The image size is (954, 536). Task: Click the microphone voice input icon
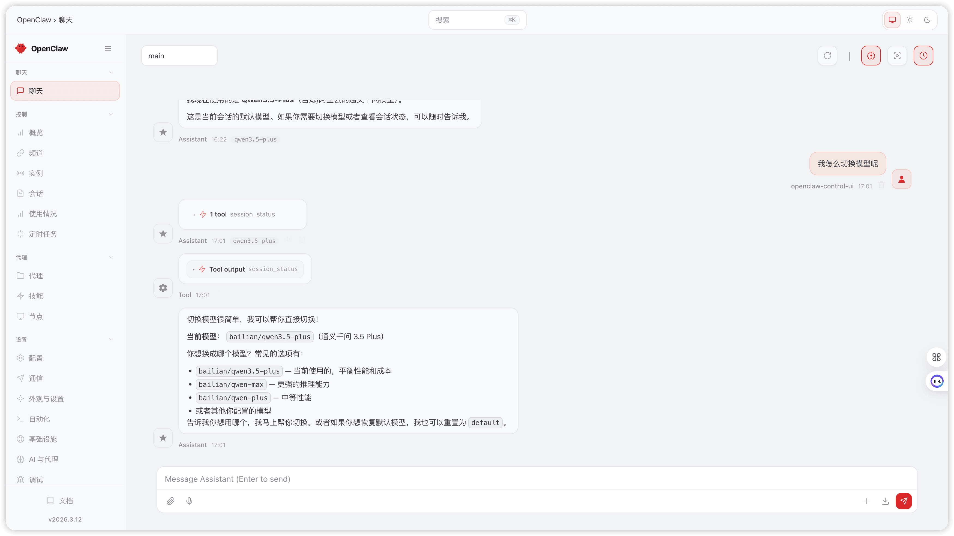(x=189, y=501)
